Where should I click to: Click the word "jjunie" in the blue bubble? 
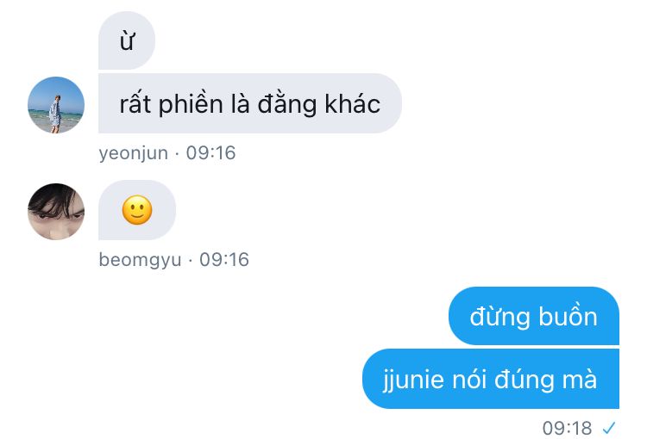[414, 380]
